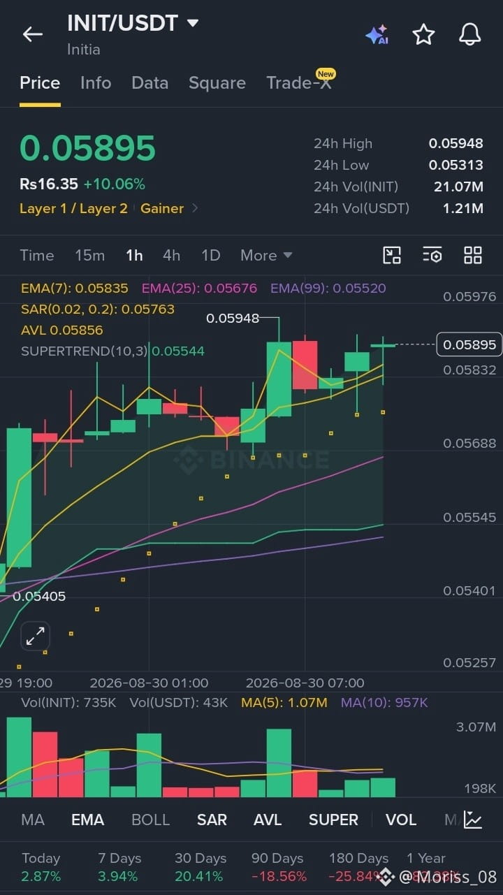Toggle the SAR indicator

212,820
